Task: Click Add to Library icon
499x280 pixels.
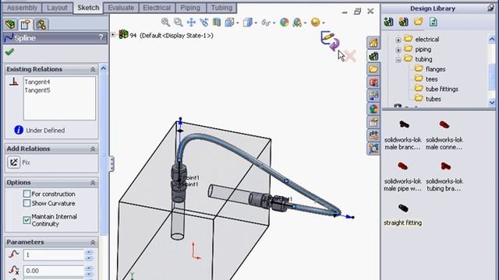Action: click(x=388, y=22)
